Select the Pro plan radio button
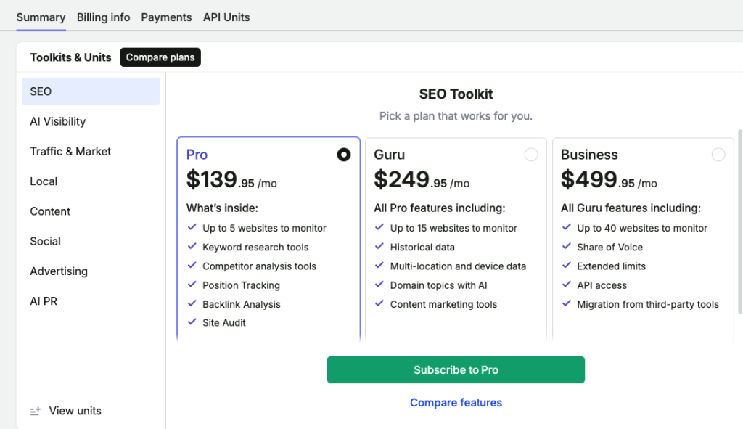743x429 pixels. (x=343, y=155)
